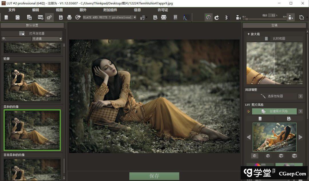Click the browse history clock icon
This screenshot has width=309, height=181.
click(17, 17)
